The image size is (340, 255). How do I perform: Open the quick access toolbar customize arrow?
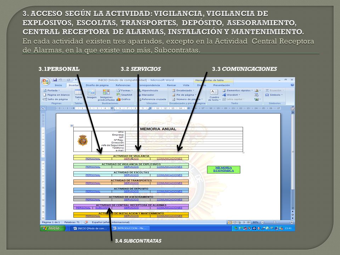(75, 80)
